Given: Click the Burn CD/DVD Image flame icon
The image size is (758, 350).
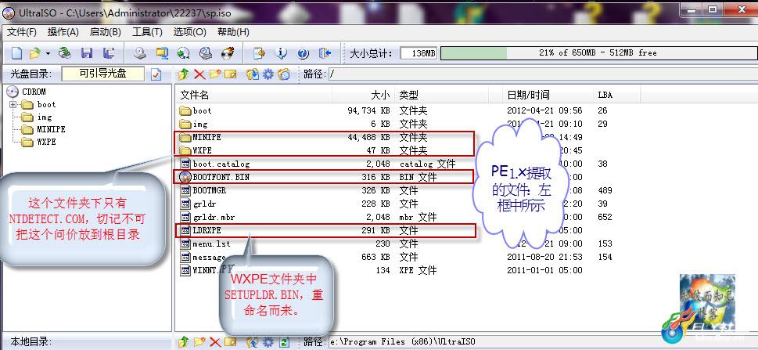Looking at the screenshot, I should 227,52.
